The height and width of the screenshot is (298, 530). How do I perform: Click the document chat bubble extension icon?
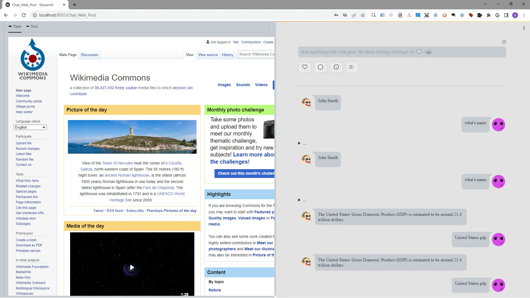click(400, 15)
